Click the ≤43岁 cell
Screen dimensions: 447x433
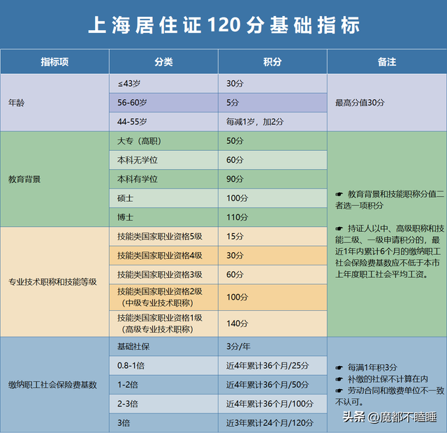163,84
